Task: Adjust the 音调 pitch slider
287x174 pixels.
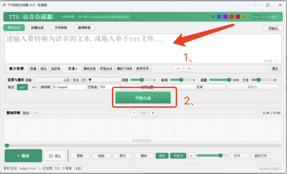Action: 181,80
